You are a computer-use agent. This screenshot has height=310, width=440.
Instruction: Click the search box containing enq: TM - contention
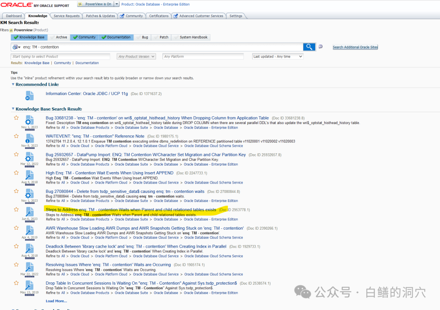coord(161,47)
